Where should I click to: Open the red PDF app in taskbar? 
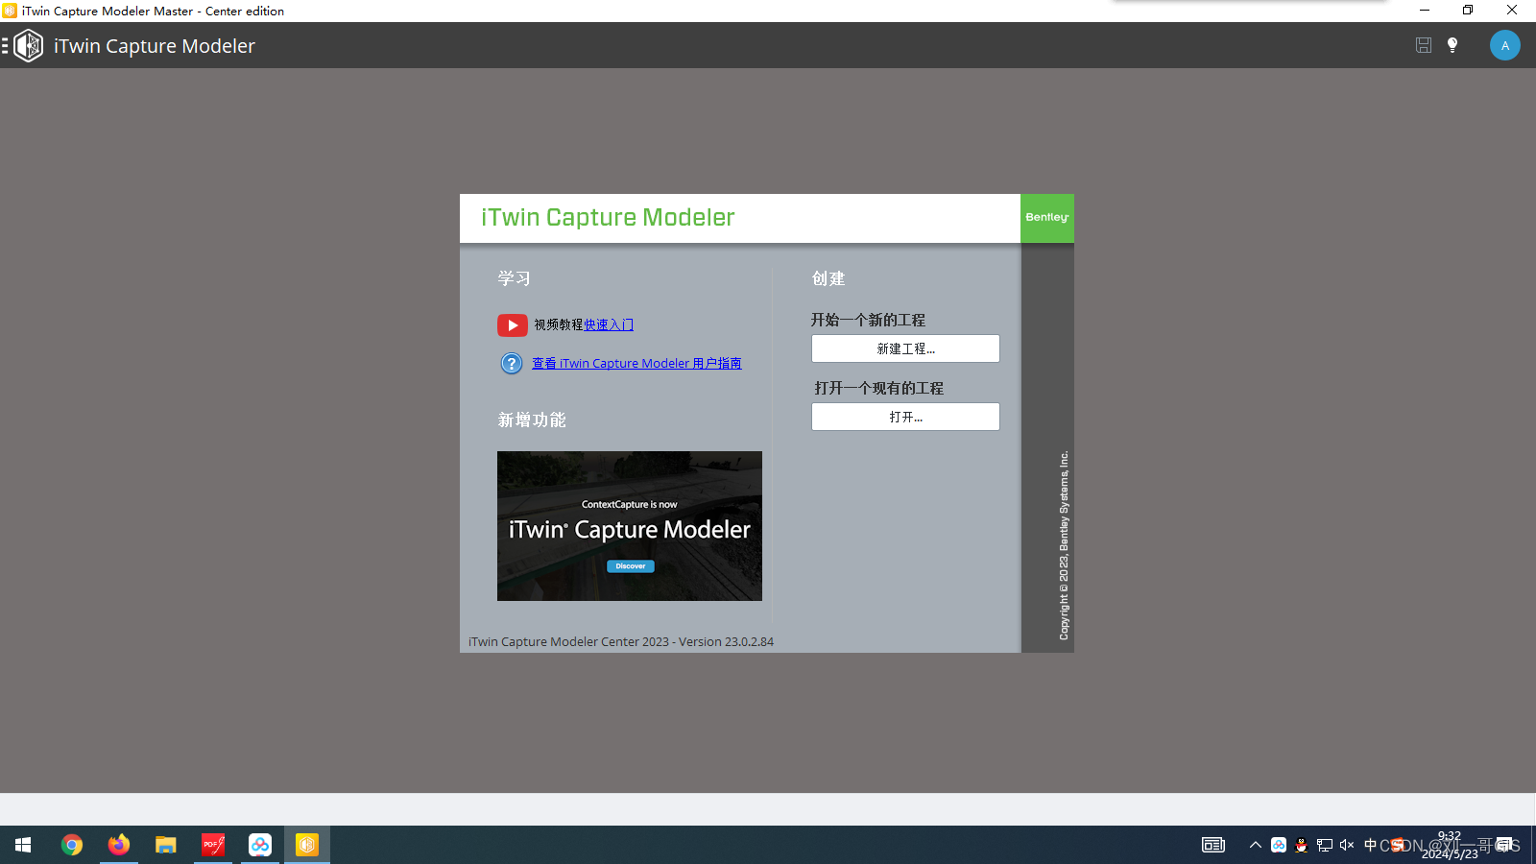coord(213,845)
